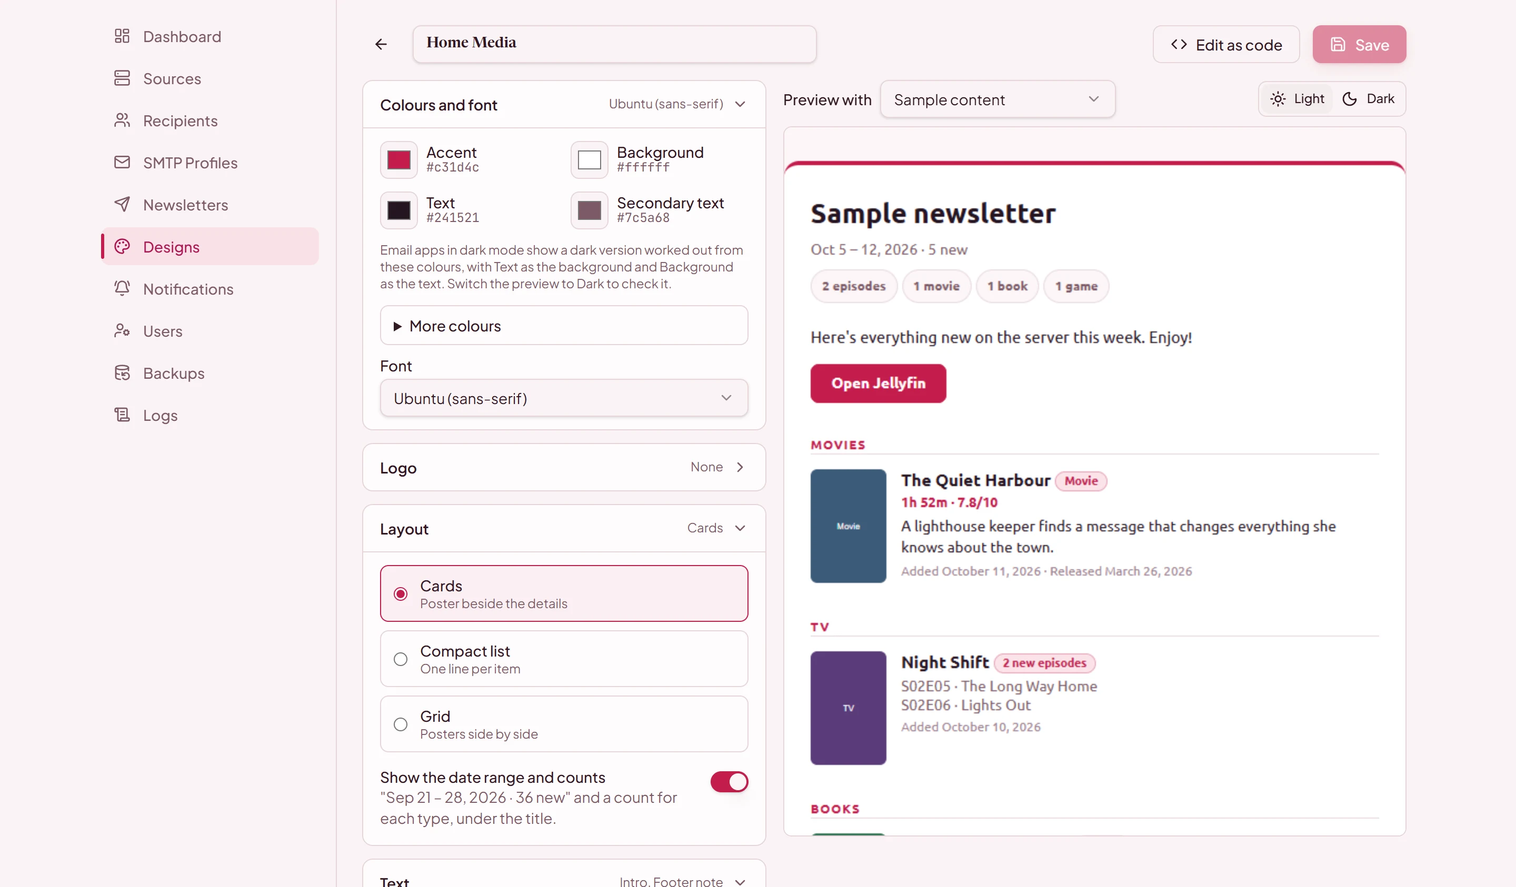Expand the Text section chevron
The image size is (1516, 887).
[741, 882]
